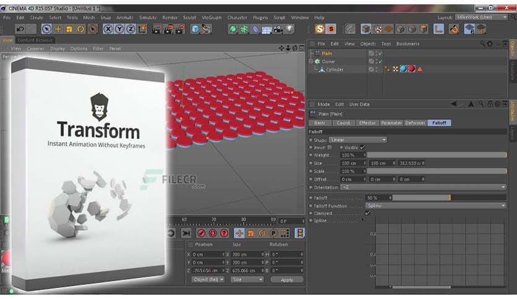Screen dimensions: 517x299
Task: Click the Undo arrow icon
Action: [20, 29]
